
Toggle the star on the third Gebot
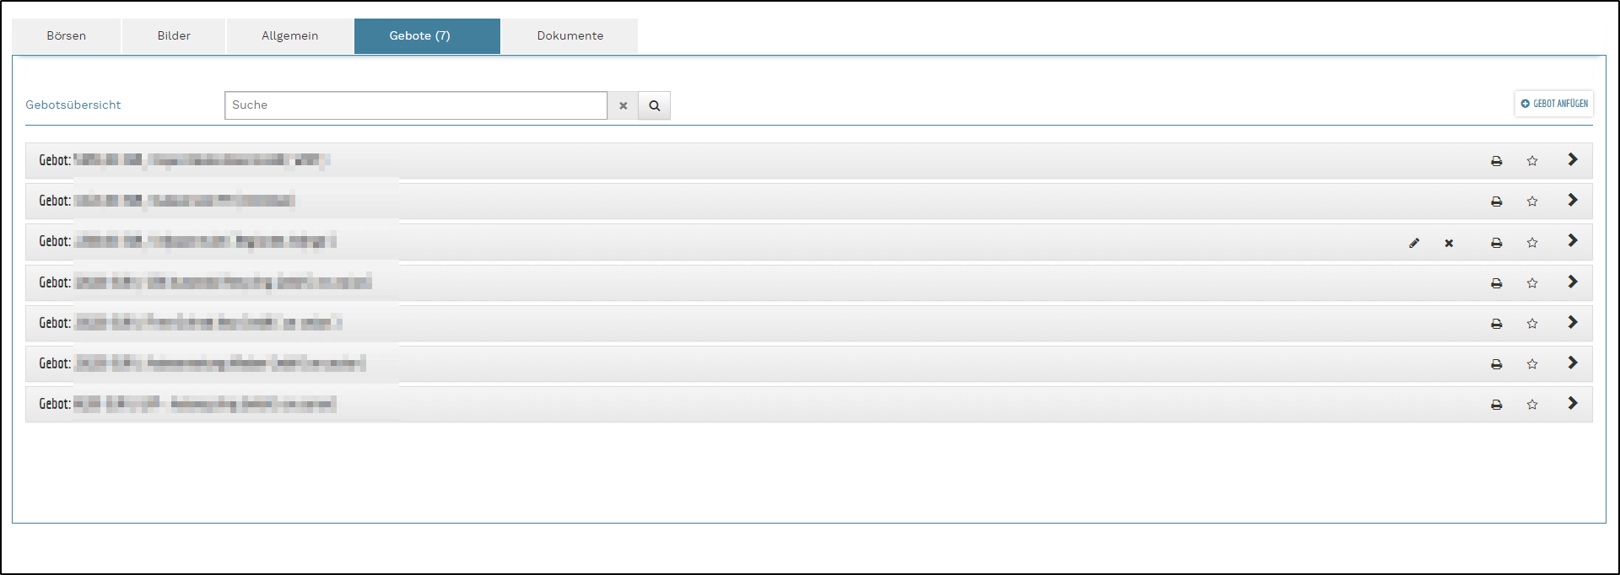click(1532, 243)
